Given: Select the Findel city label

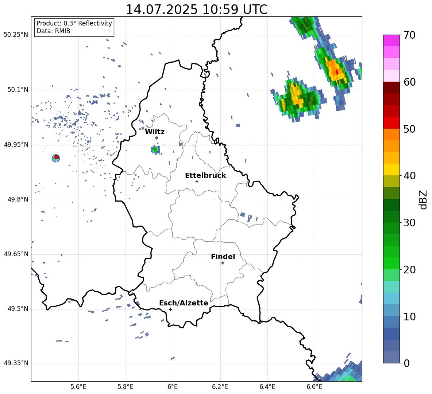Looking at the screenshot, I should point(223,257).
